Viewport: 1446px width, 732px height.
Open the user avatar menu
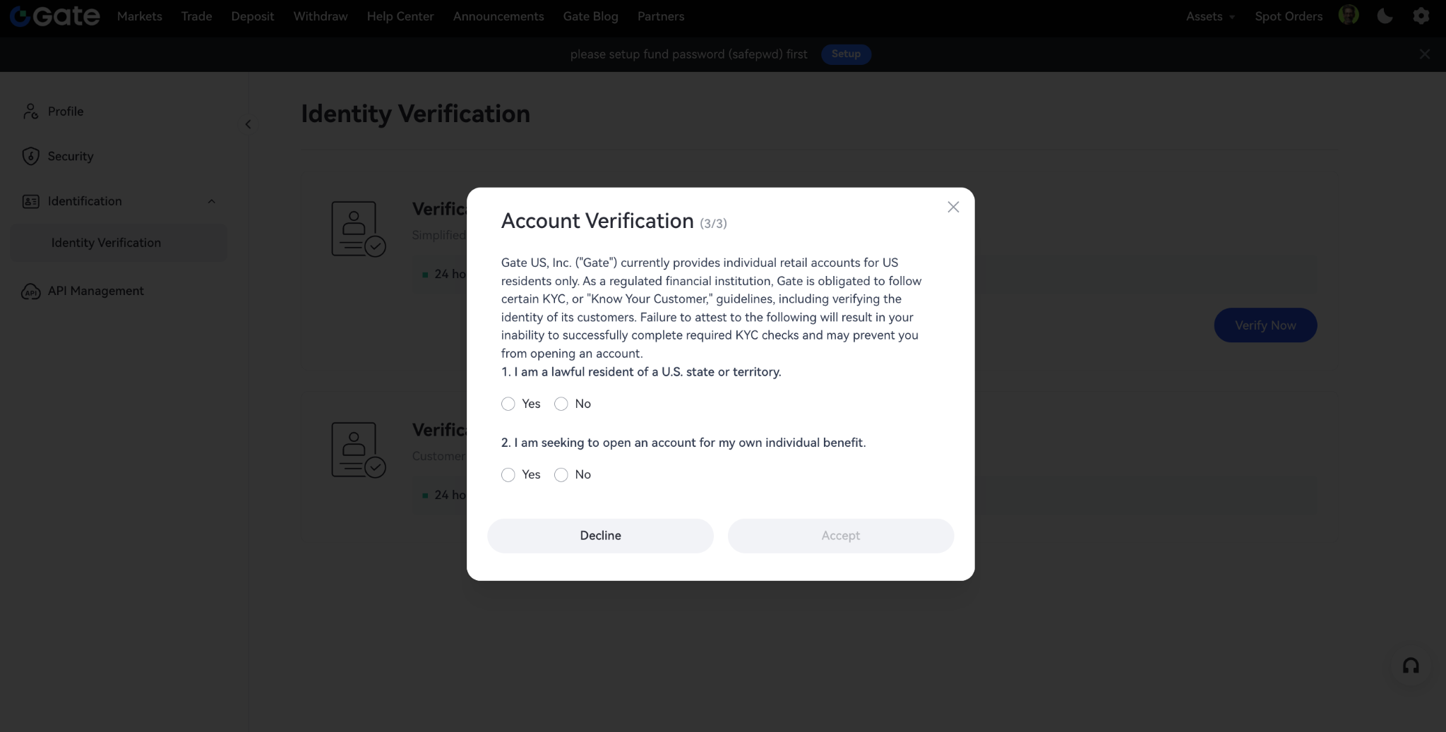click(x=1348, y=16)
